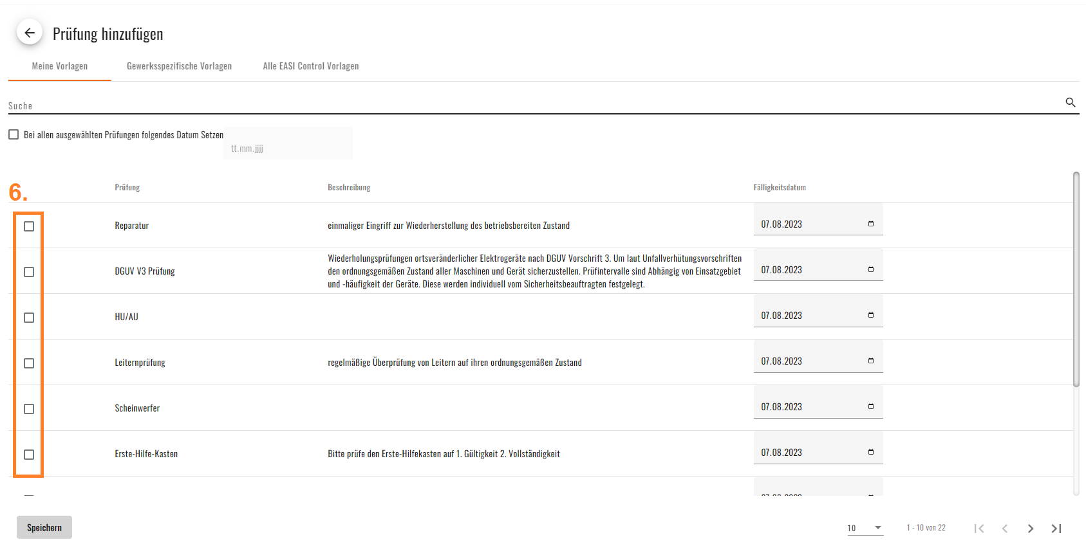This screenshot has width=1086, height=544.
Task: Click description 'regelmäßige Überprüfung von Leitern'
Action: pyautogui.click(x=454, y=363)
